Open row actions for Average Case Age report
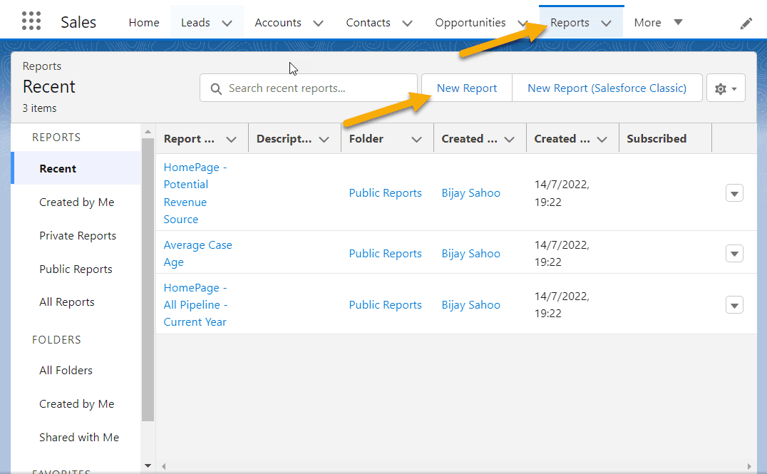Screen dimensions: 767x474 [x=734, y=253]
